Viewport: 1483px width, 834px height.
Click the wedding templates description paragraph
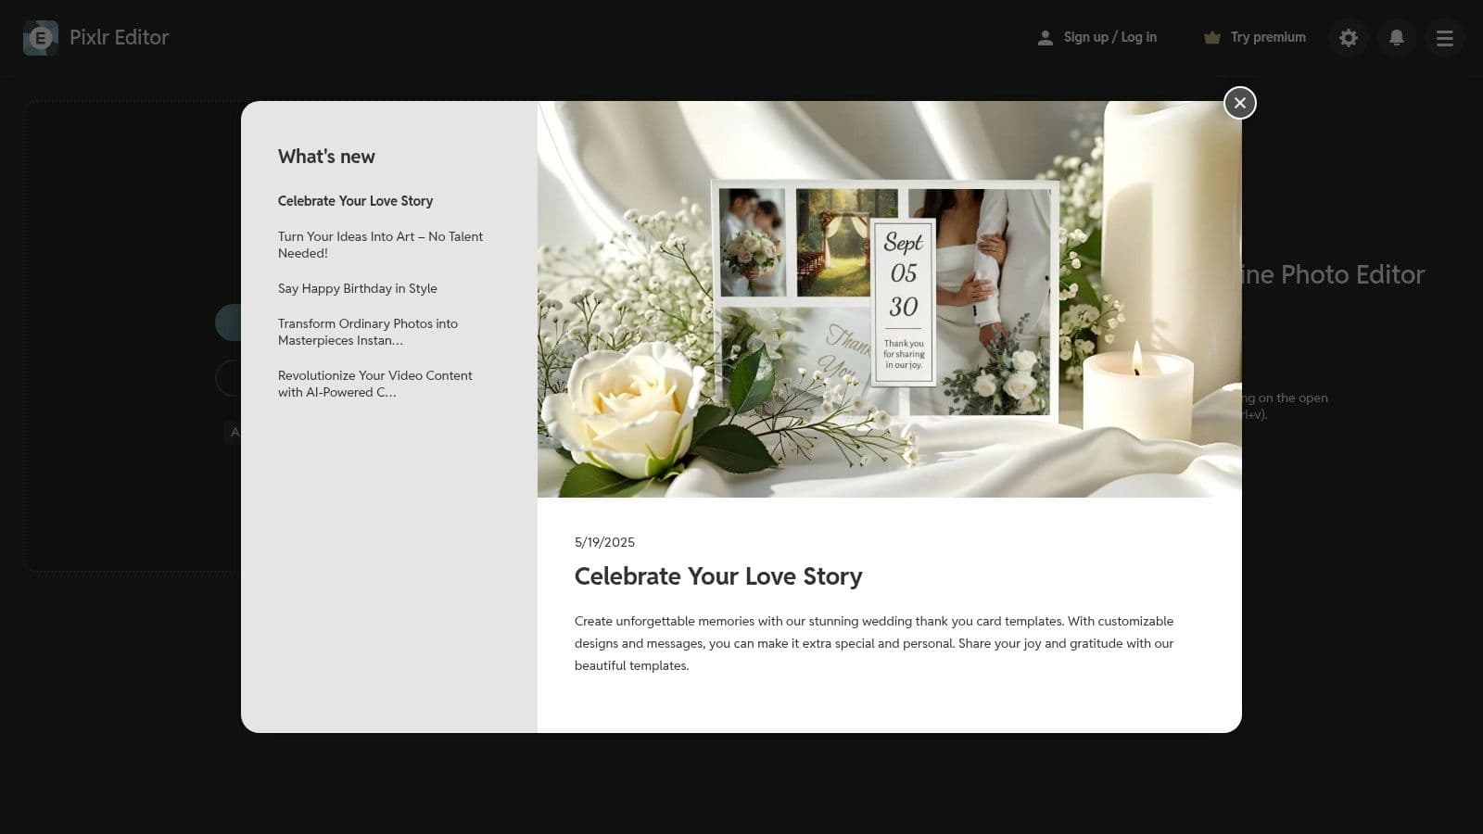pos(873,643)
